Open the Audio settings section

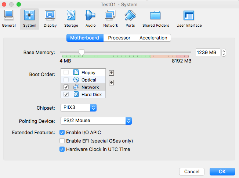pyautogui.click(x=90, y=19)
